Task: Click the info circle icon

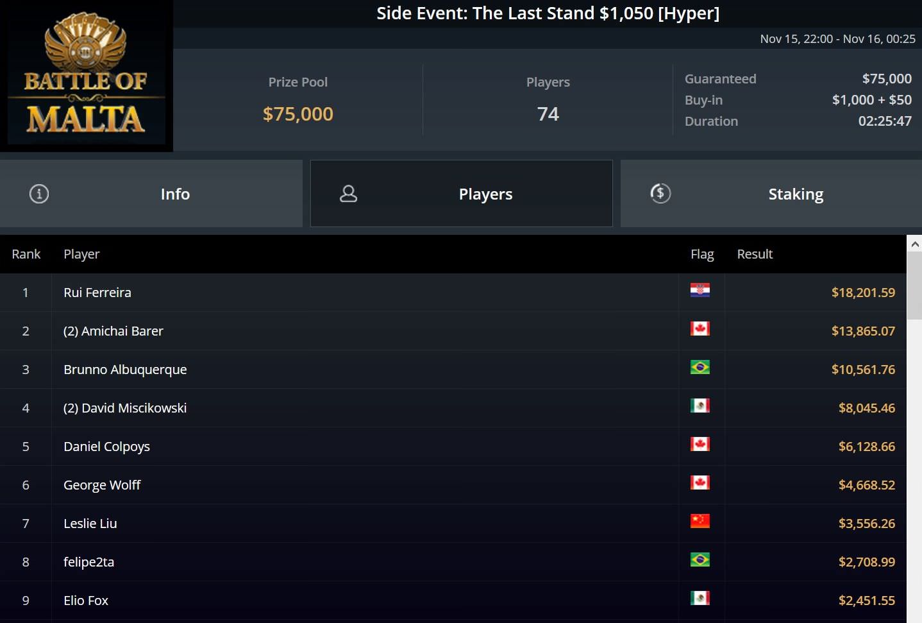Action: click(39, 194)
